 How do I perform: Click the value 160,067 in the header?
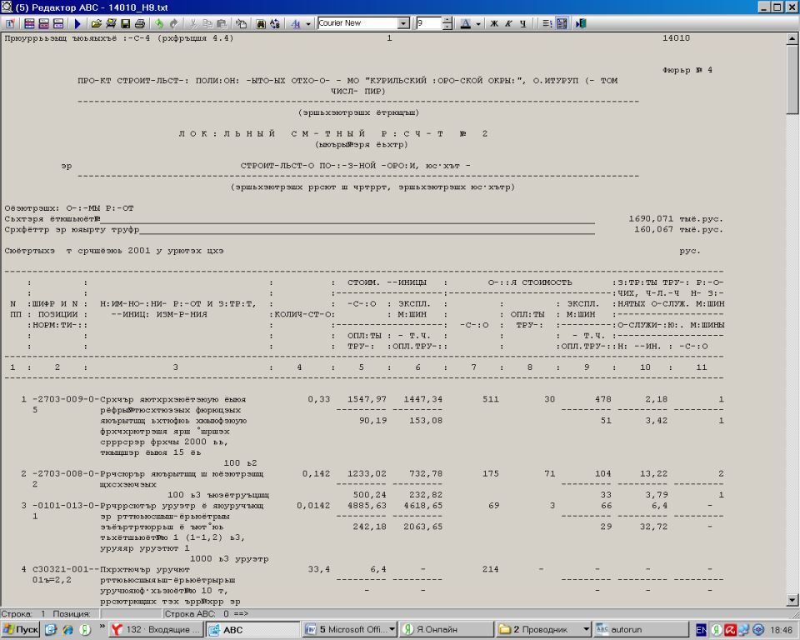tap(653, 229)
